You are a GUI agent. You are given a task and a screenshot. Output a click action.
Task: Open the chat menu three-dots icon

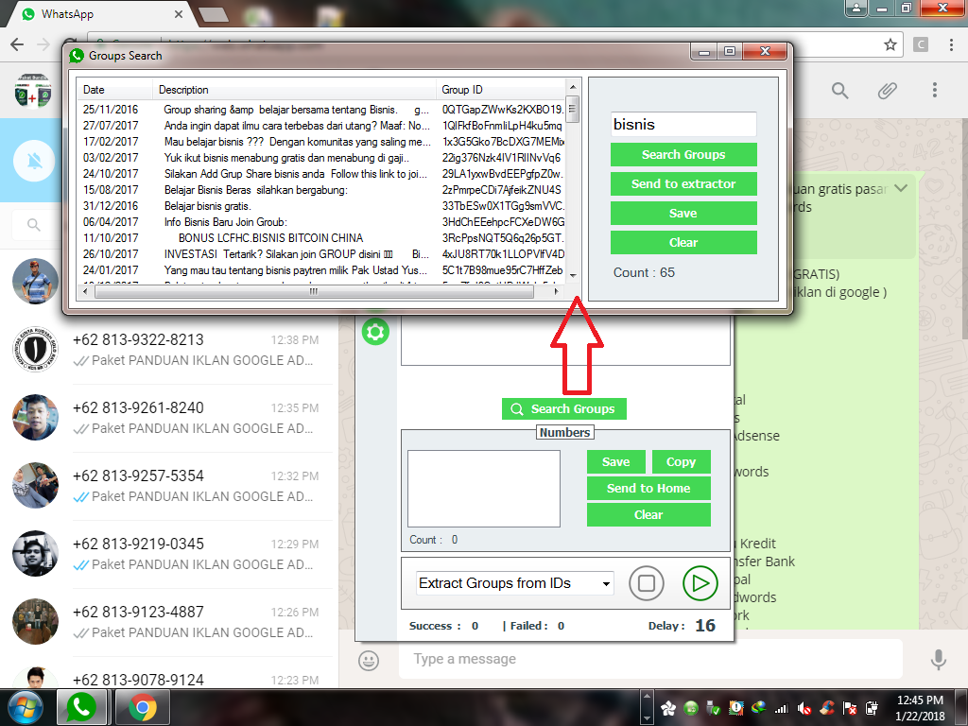coord(935,90)
